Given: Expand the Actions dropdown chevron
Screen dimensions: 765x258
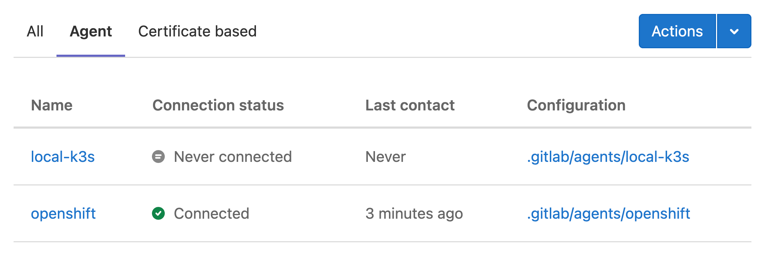Looking at the screenshot, I should click(x=734, y=31).
